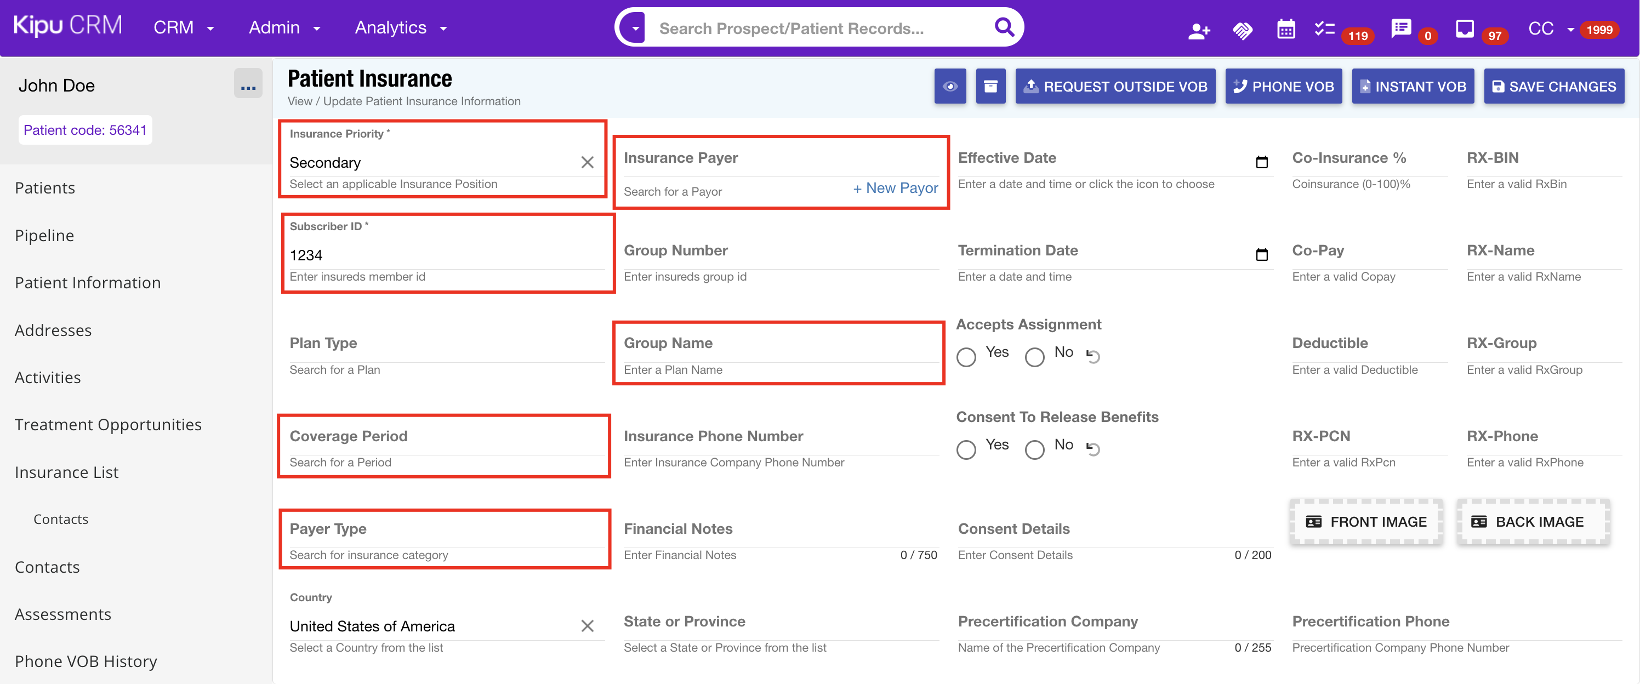Expand the CRM dropdown menu

click(x=184, y=28)
